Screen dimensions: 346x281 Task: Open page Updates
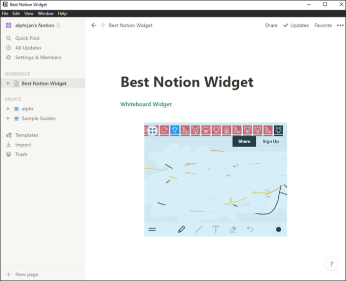click(296, 25)
